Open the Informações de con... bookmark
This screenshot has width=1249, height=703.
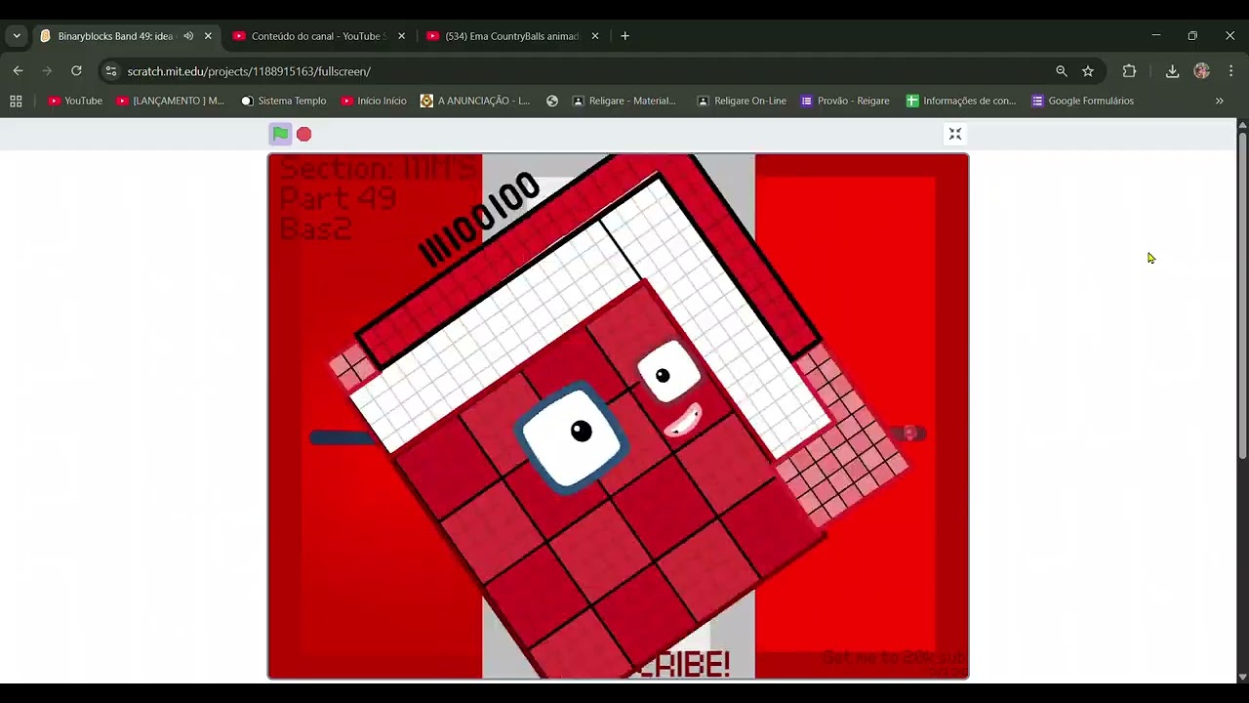pyautogui.click(x=961, y=101)
